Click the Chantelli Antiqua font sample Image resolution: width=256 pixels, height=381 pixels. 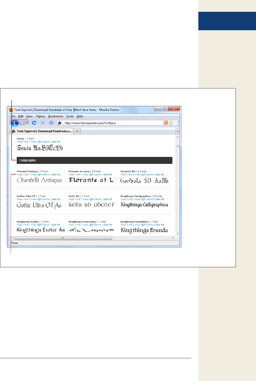click(39, 180)
